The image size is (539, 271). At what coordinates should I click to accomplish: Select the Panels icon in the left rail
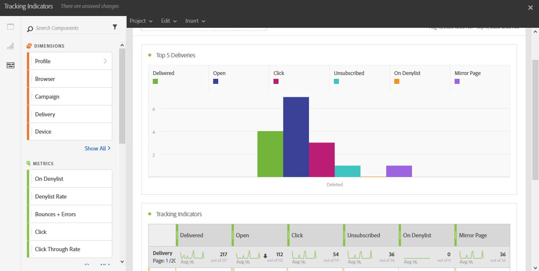pyautogui.click(x=10, y=26)
